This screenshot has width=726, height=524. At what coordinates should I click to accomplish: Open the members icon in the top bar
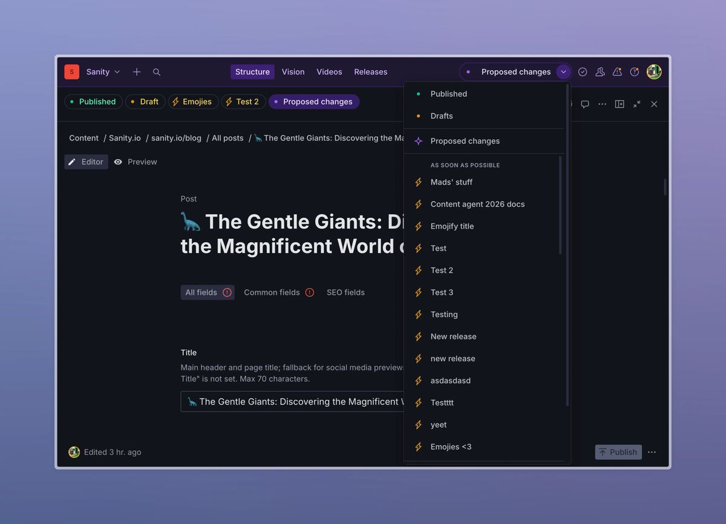[600, 71]
